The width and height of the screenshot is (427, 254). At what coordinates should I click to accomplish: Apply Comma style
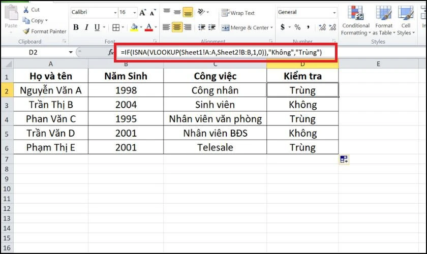308,27
